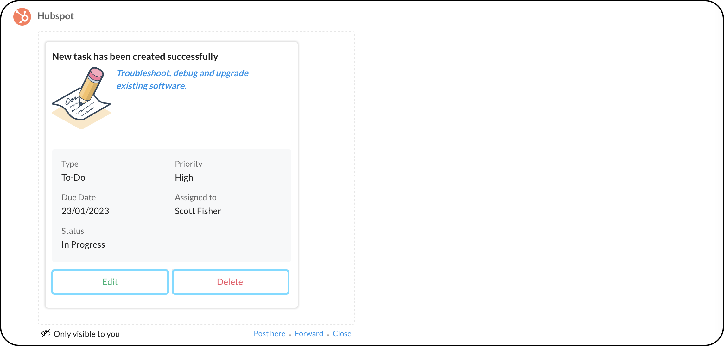Image resolution: width=724 pixels, height=346 pixels.
Task: Click the pencil and paper illustration
Action: [x=81, y=98]
